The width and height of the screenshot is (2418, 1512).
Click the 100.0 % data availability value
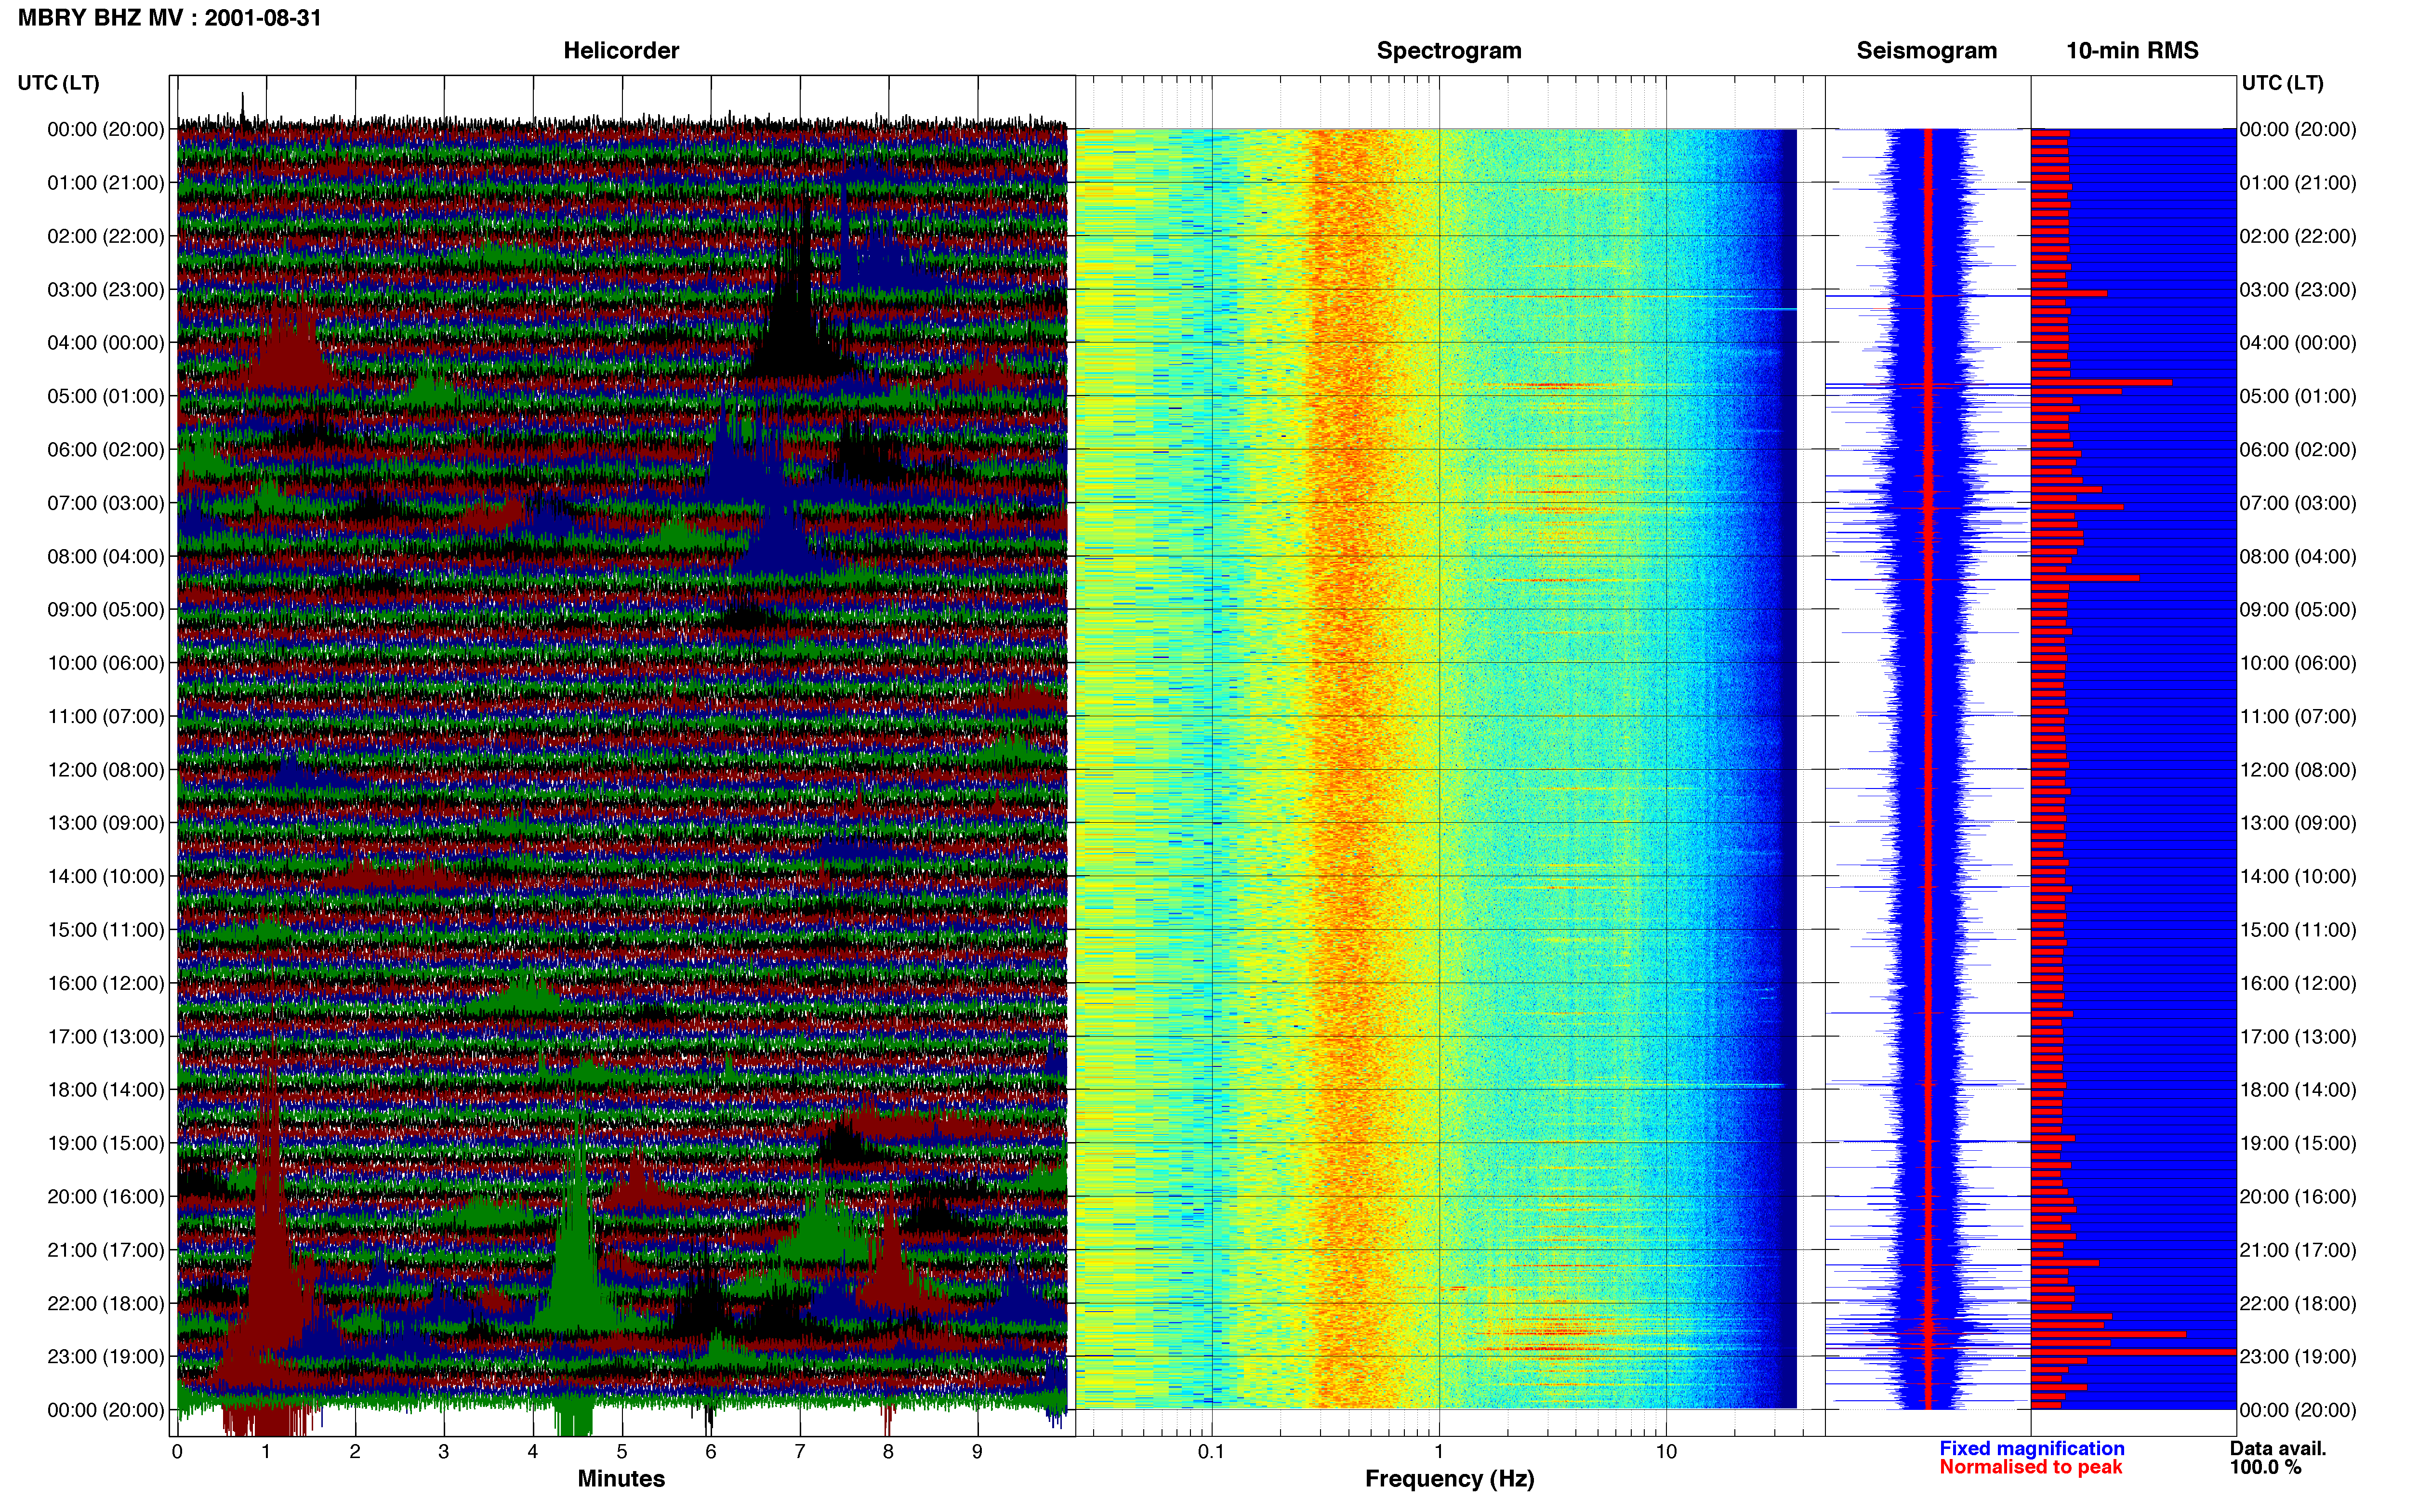pyautogui.click(x=2265, y=1467)
